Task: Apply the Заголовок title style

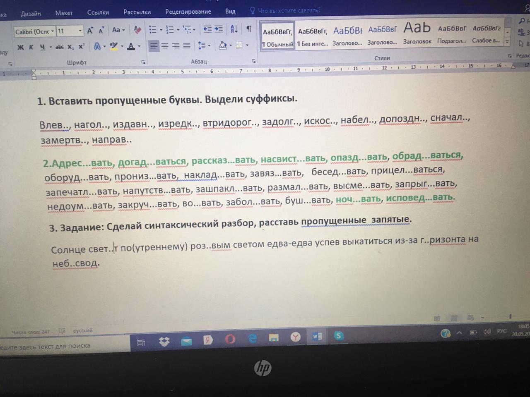Action: click(x=417, y=33)
